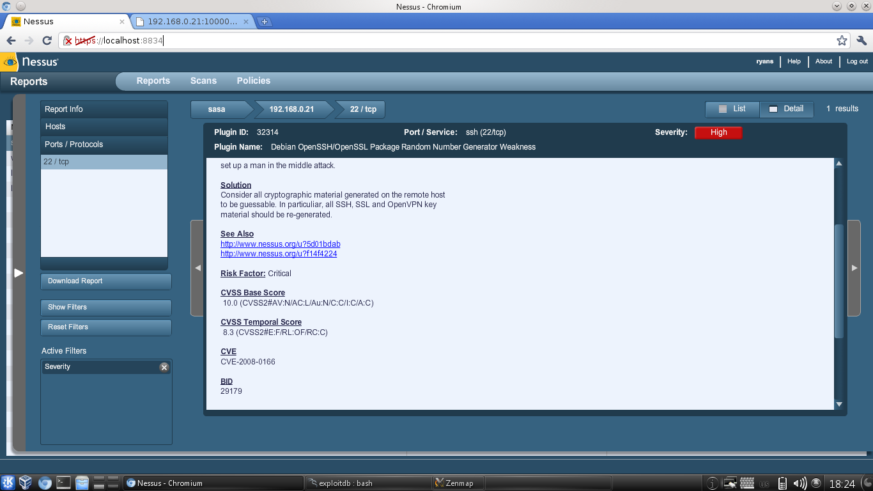The image size is (873, 491).
Task: Click the us keyboard layout indicator
Action: (764, 484)
